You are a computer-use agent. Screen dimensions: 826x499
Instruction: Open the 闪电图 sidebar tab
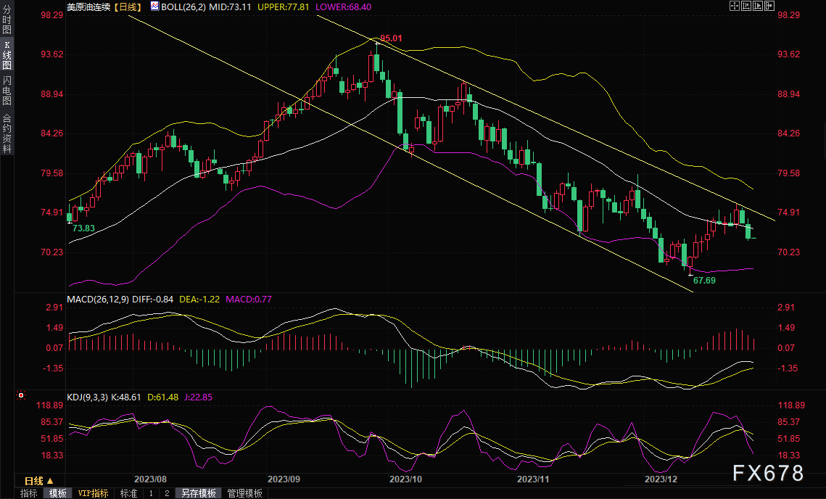(7, 91)
